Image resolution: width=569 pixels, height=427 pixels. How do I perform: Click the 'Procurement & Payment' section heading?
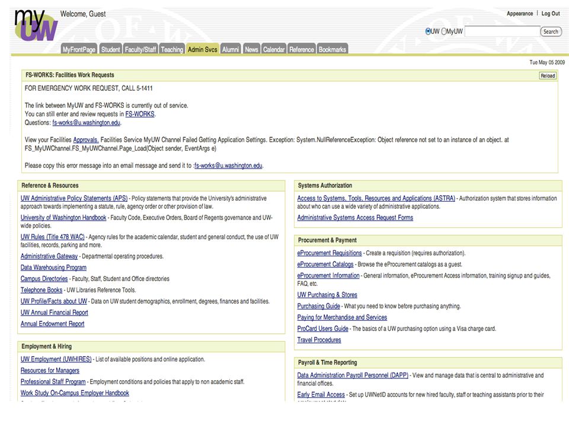(327, 240)
